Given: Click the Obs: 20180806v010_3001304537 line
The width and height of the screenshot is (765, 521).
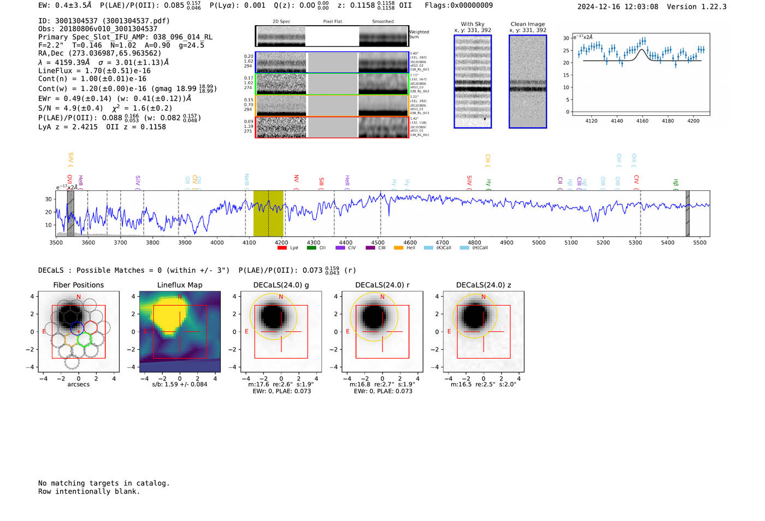Looking at the screenshot, I should (98, 29).
